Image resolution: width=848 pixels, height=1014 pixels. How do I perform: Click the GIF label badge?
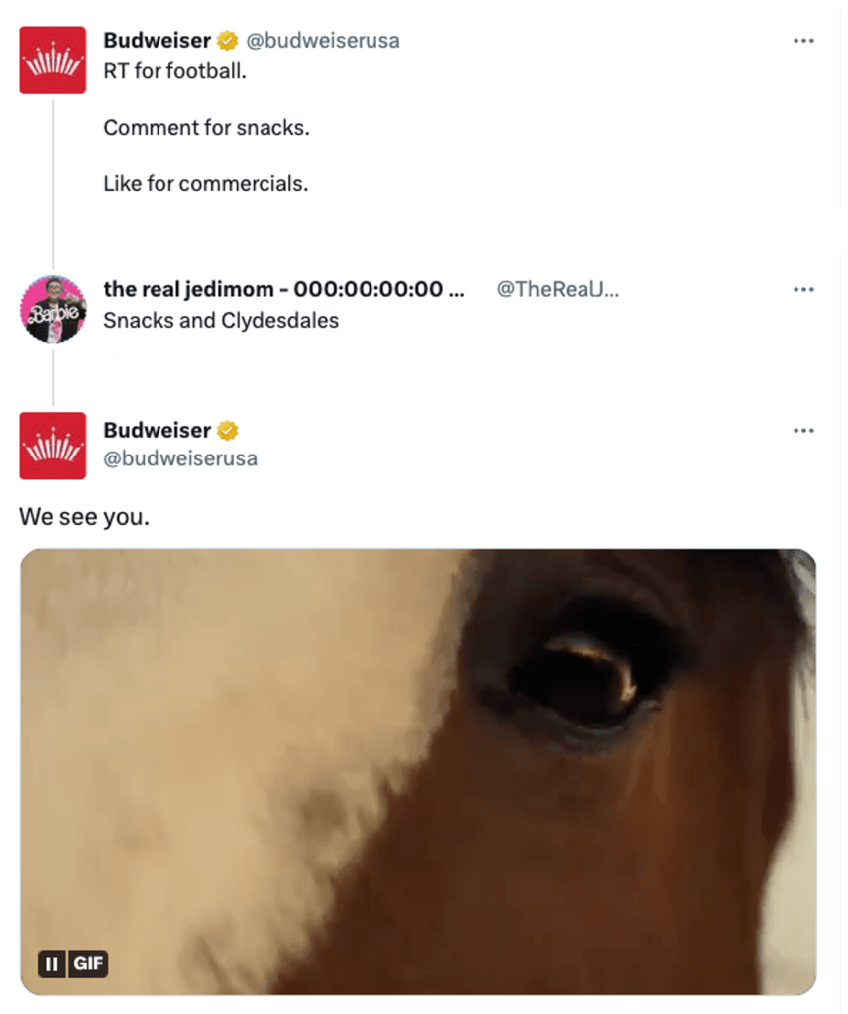click(88, 964)
